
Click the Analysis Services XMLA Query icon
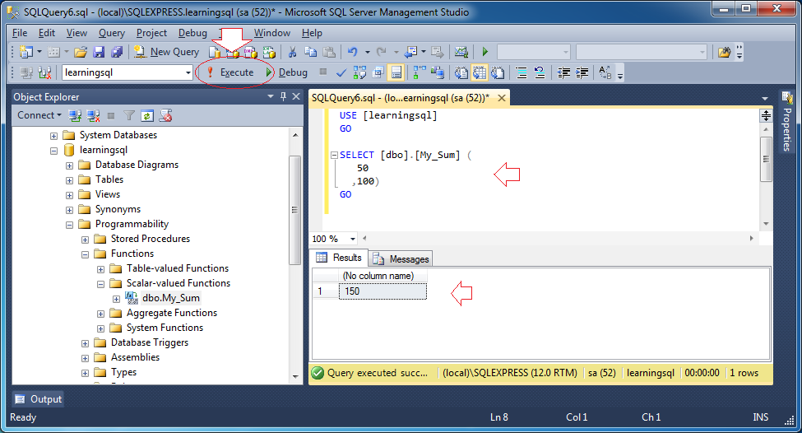pyautogui.click(x=269, y=52)
